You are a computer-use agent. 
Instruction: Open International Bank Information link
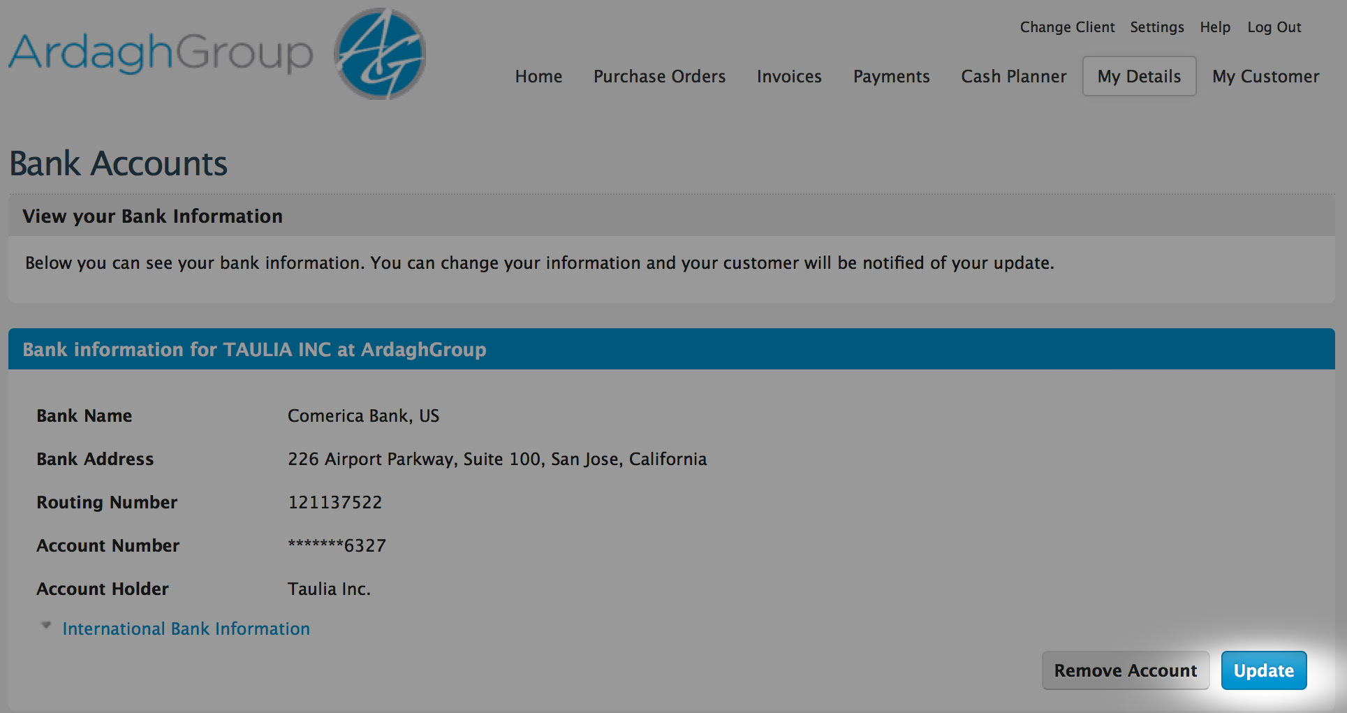pos(186,629)
